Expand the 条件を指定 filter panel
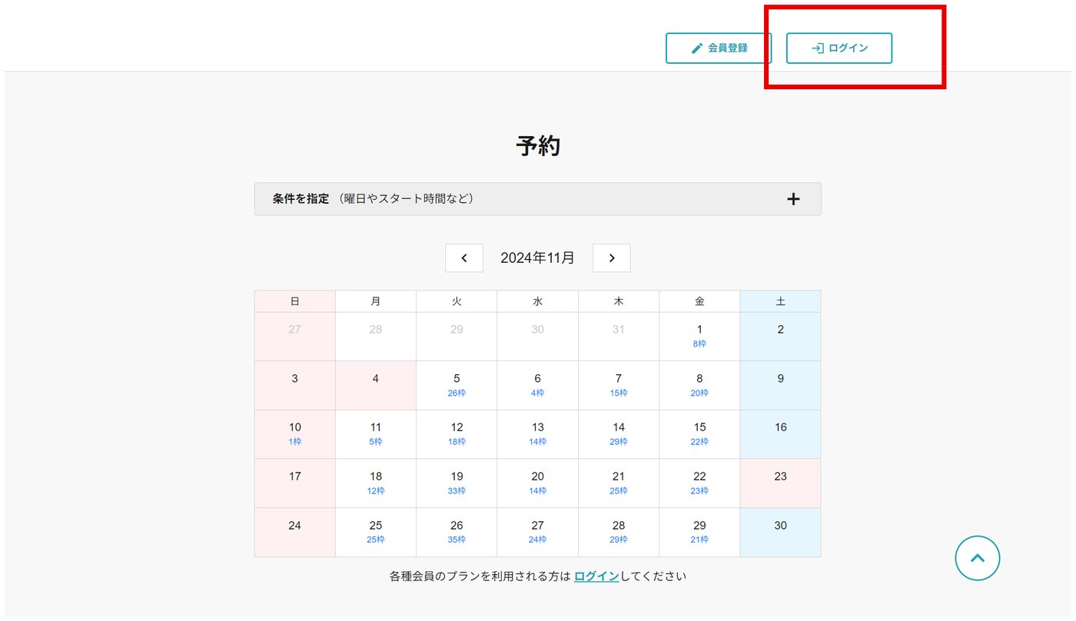The width and height of the screenshot is (1076, 621). click(537, 199)
